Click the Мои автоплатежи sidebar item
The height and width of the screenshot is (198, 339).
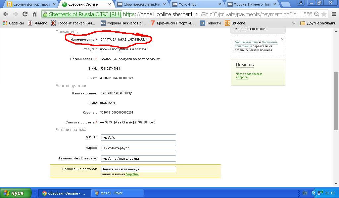pos(250,29)
